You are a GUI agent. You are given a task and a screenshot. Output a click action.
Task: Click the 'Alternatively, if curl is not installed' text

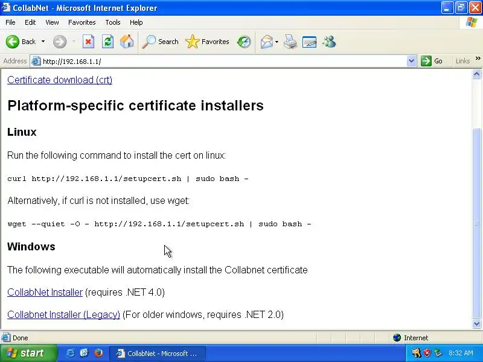tap(98, 201)
